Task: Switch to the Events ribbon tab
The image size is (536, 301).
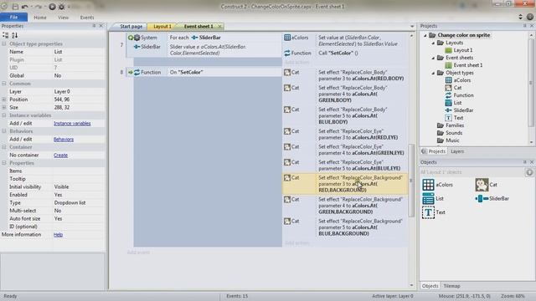Action: coord(87,18)
